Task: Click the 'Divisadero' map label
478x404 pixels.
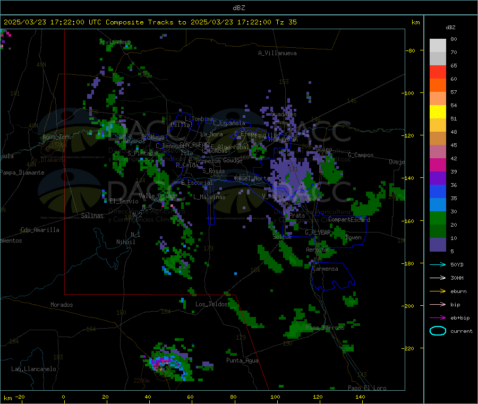Action: pos(115,42)
